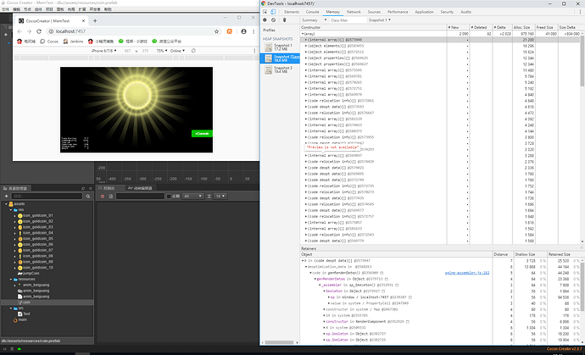Click the DevTools inspect element icon

(x=266, y=12)
